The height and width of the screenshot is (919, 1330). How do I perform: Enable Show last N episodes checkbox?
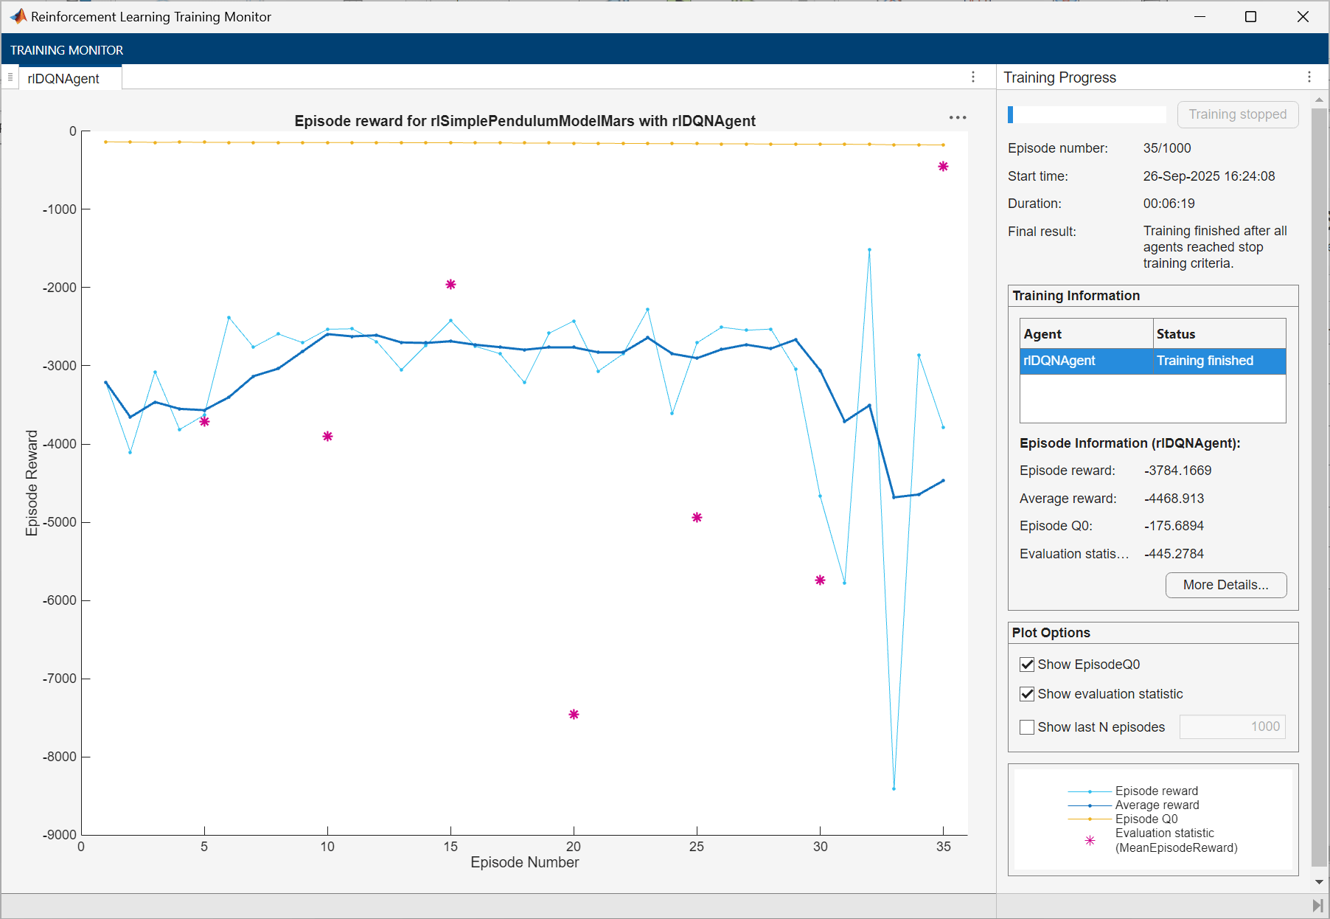point(1027,727)
